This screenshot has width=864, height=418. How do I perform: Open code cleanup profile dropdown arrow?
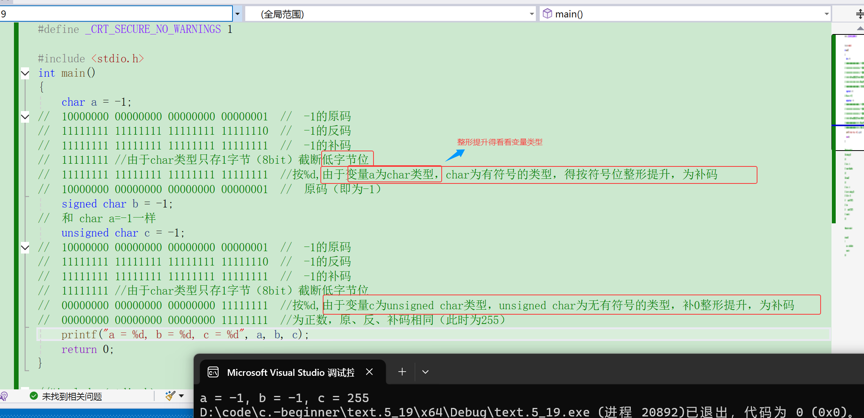click(181, 396)
